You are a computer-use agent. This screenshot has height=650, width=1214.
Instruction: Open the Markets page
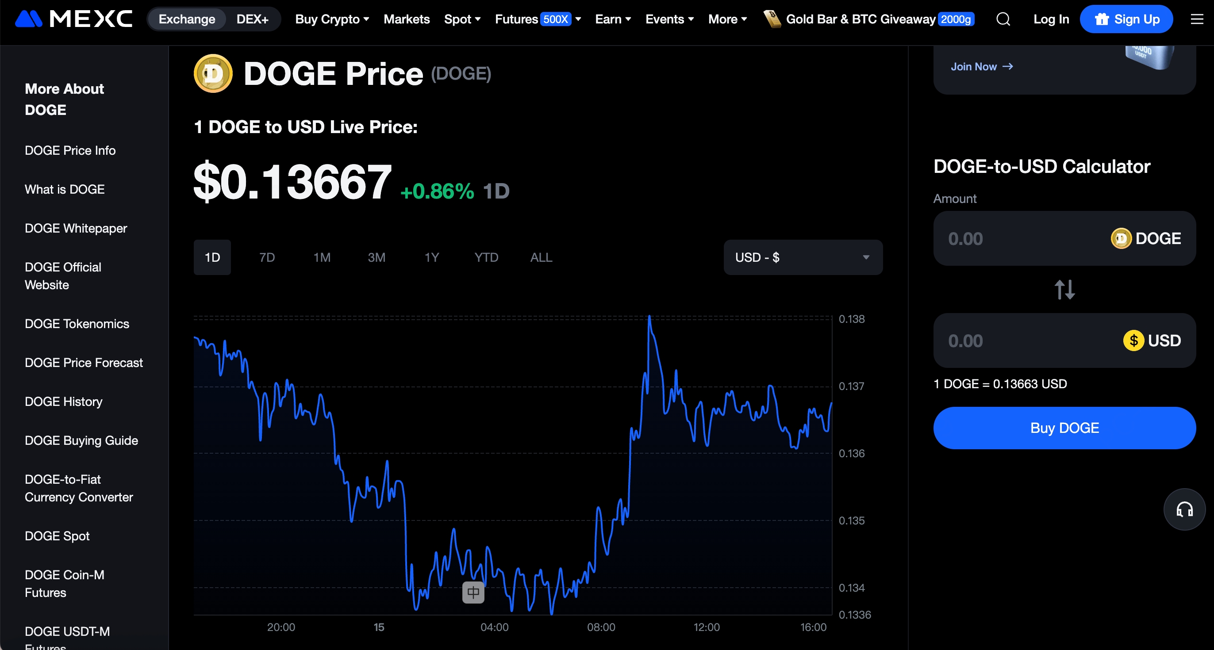click(406, 19)
